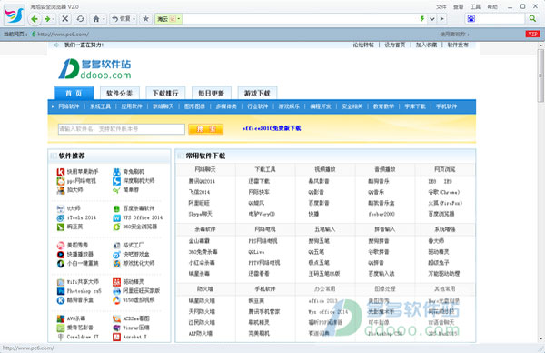Open the home button's dropdown arrow

(104, 19)
